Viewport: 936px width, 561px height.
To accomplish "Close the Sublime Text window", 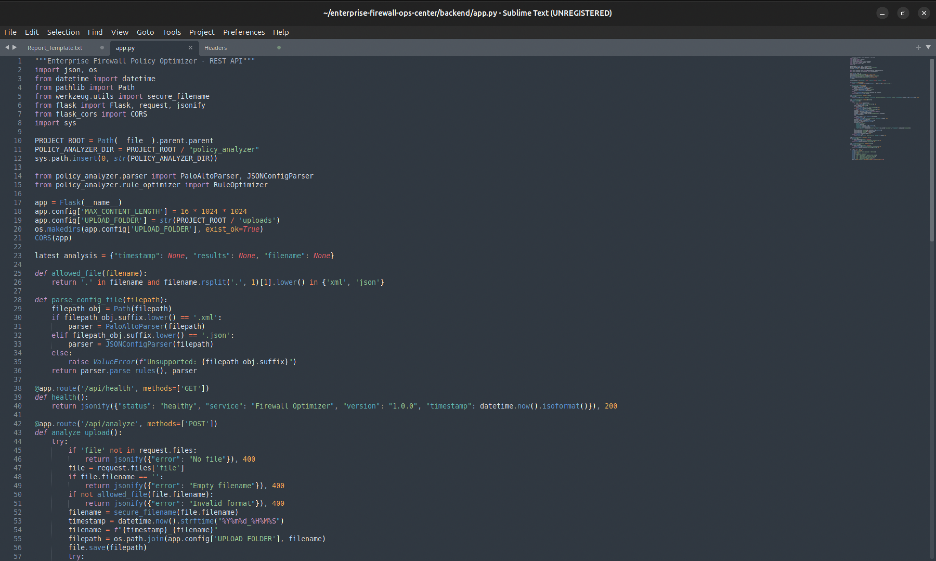I will tap(924, 13).
